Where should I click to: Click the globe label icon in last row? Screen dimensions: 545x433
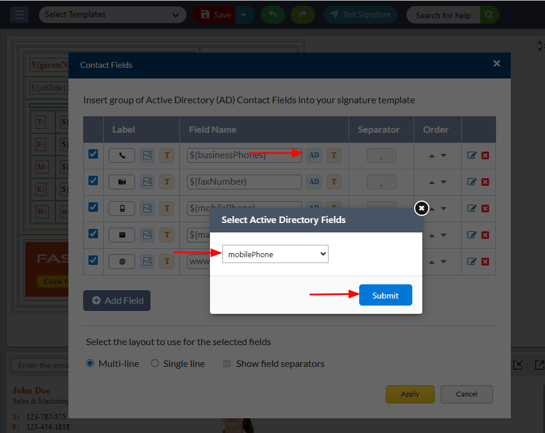pyautogui.click(x=122, y=261)
